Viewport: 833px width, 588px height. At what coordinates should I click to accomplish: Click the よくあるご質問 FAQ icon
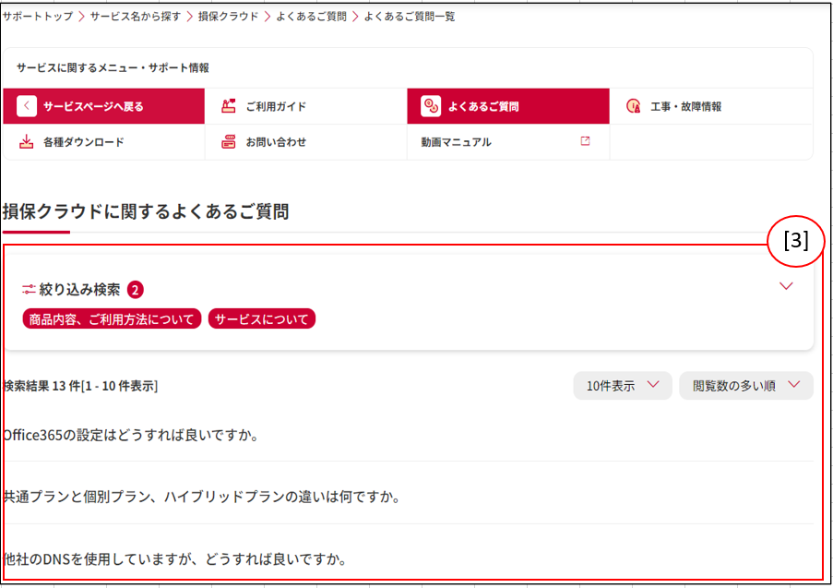431,106
